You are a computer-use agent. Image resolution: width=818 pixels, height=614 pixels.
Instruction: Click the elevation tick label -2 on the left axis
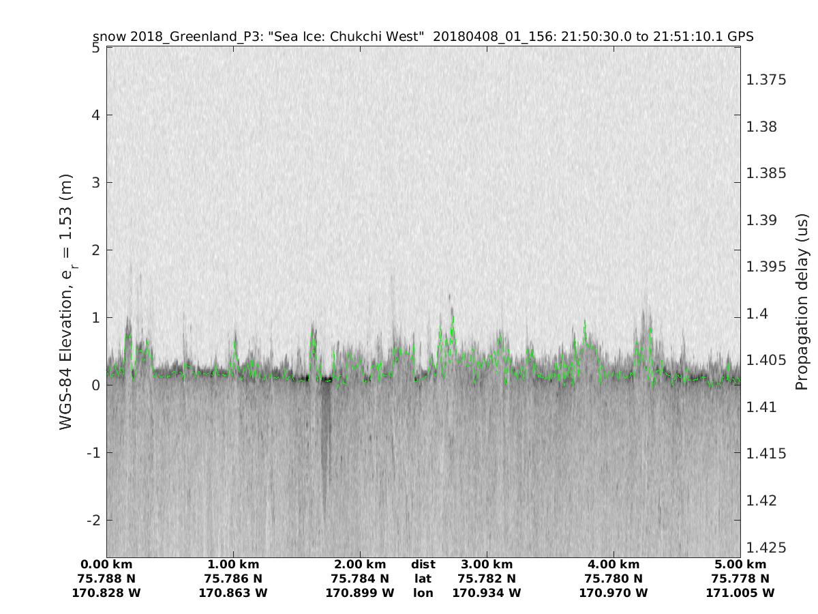click(x=91, y=520)
